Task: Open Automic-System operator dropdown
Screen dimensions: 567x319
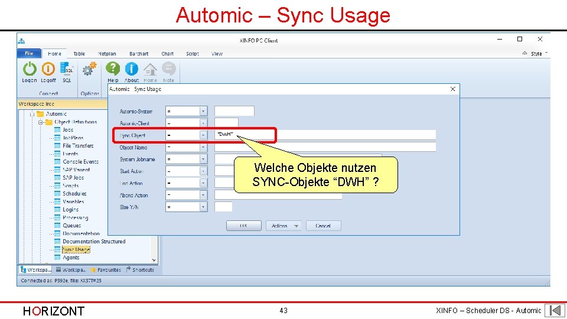Action: pos(203,112)
